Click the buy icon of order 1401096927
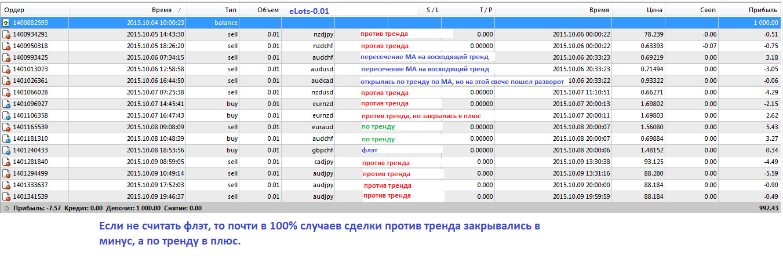The height and width of the screenshot is (259, 783). pos(6,104)
